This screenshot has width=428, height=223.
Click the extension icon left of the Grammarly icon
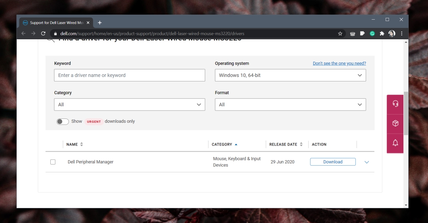tap(362, 34)
